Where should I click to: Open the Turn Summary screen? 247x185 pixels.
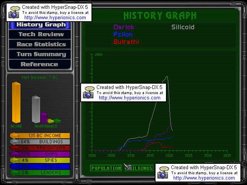41,54
